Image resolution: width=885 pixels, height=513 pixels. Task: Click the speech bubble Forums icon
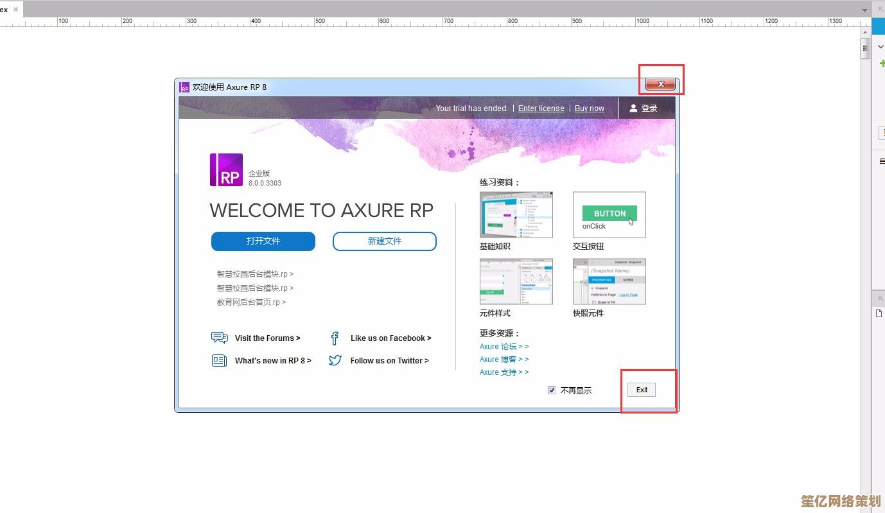point(220,338)
